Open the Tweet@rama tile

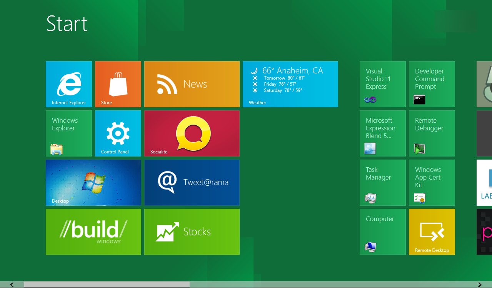(x=192, y=183)
